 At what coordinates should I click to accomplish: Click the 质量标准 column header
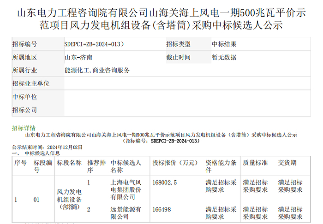point(255,163)
